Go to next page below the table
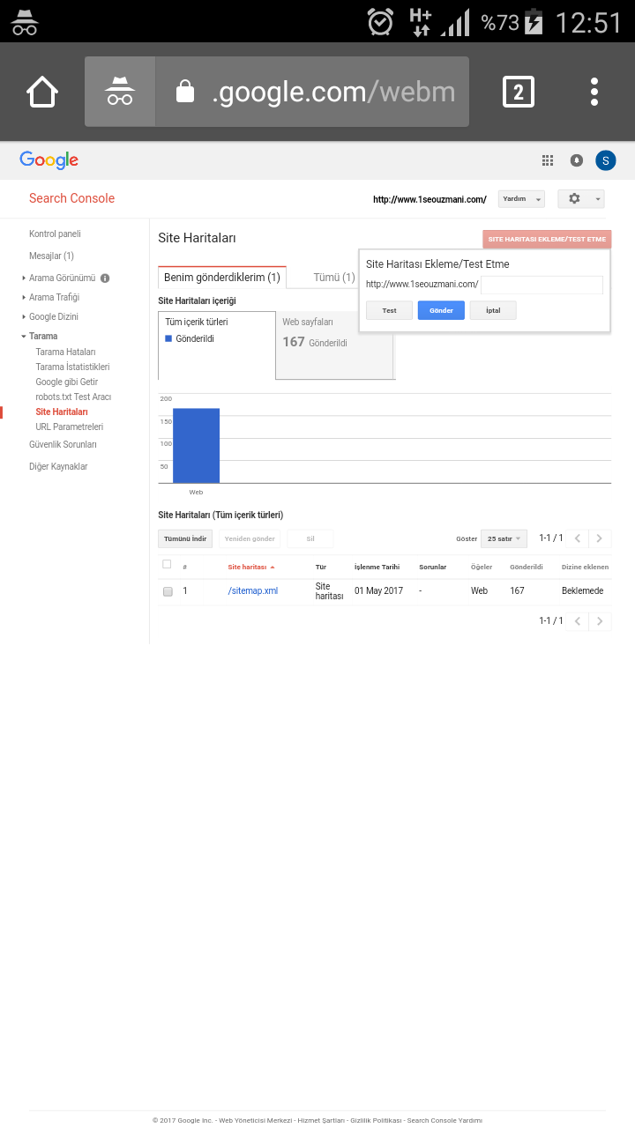 pos(600,621)
